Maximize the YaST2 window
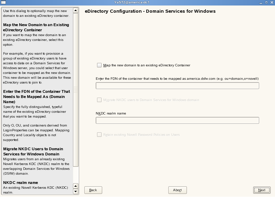The height and width of the screenshot is (197, 275). 266,2
